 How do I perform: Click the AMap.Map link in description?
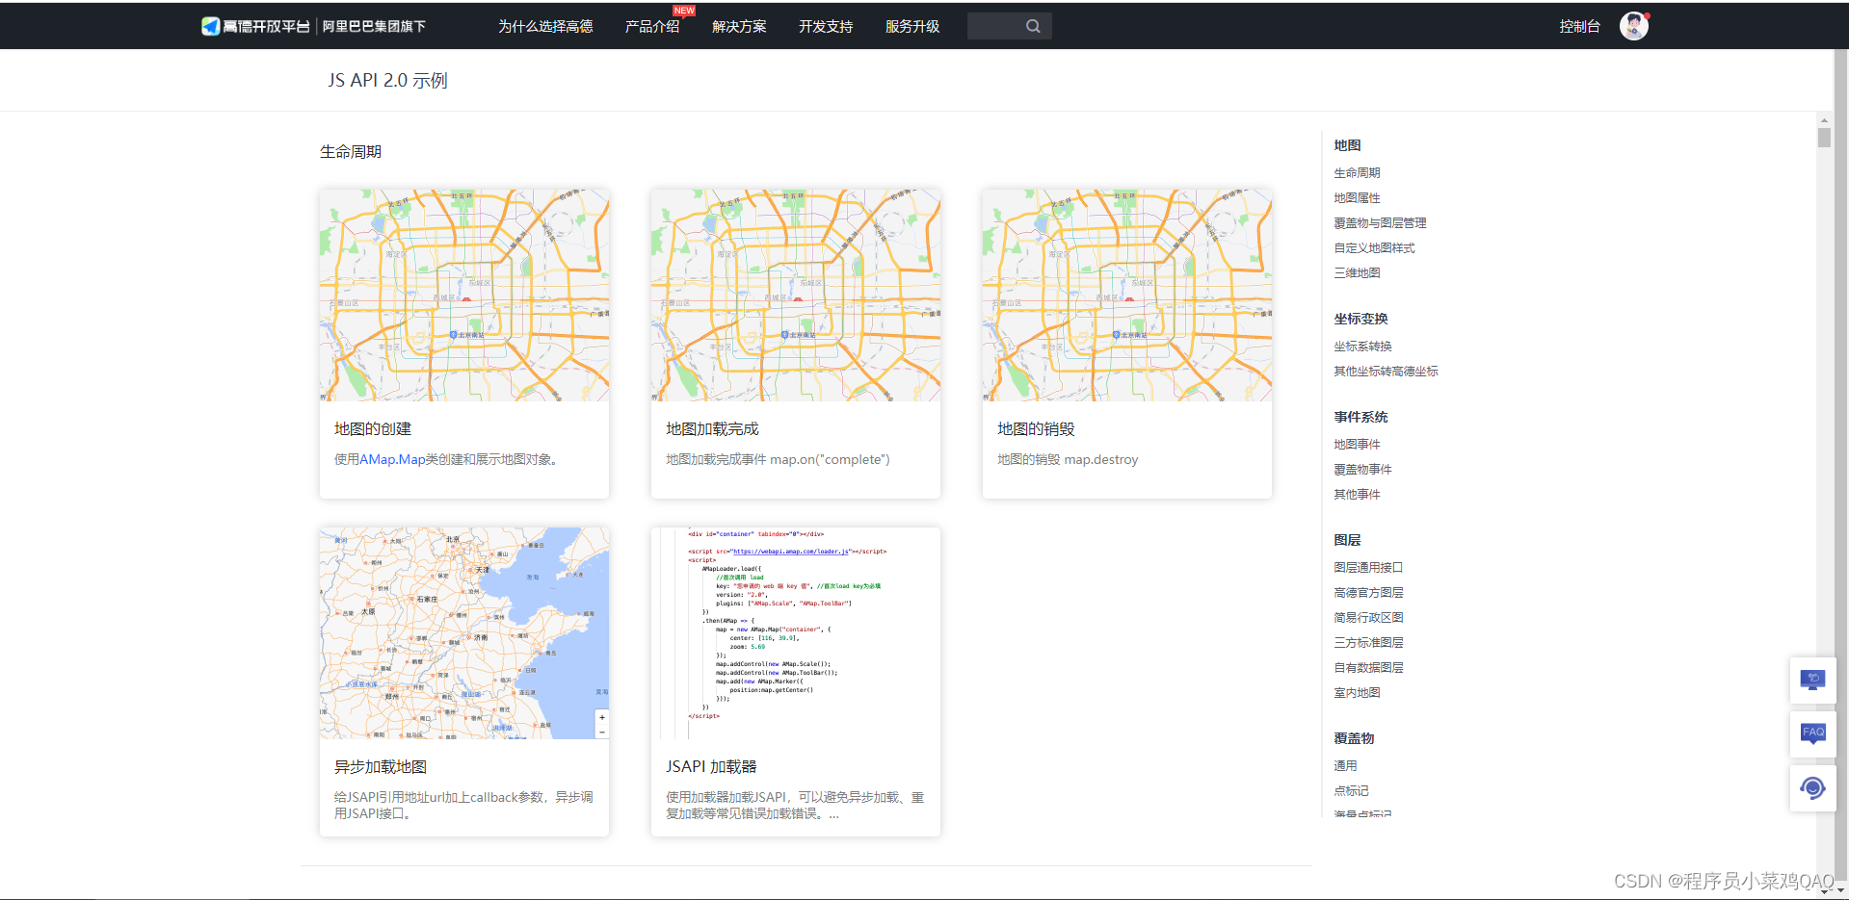(392, 459)
